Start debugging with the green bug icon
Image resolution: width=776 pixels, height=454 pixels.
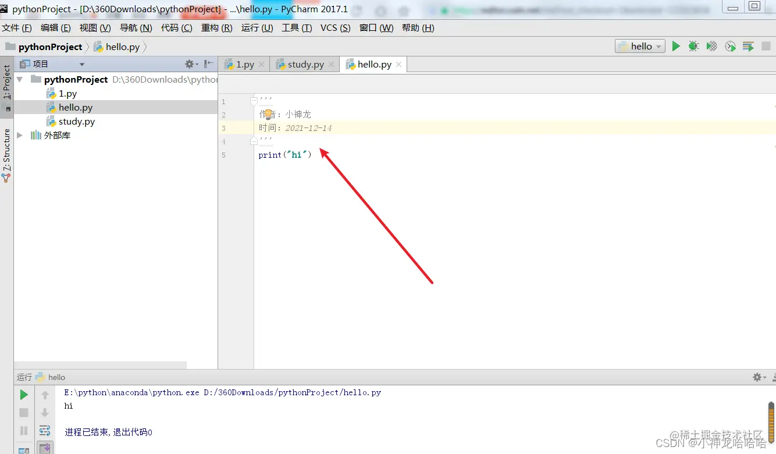[x=693, y=46]
